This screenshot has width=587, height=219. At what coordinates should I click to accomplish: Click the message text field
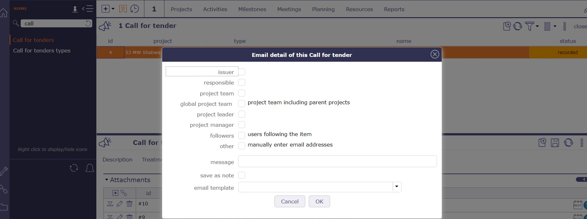click(337, 161)
